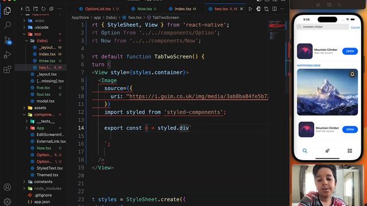Screen dimensions: 367x206
Task: Switch to the index.tsx editor tab
Action: tap(182, 9)
